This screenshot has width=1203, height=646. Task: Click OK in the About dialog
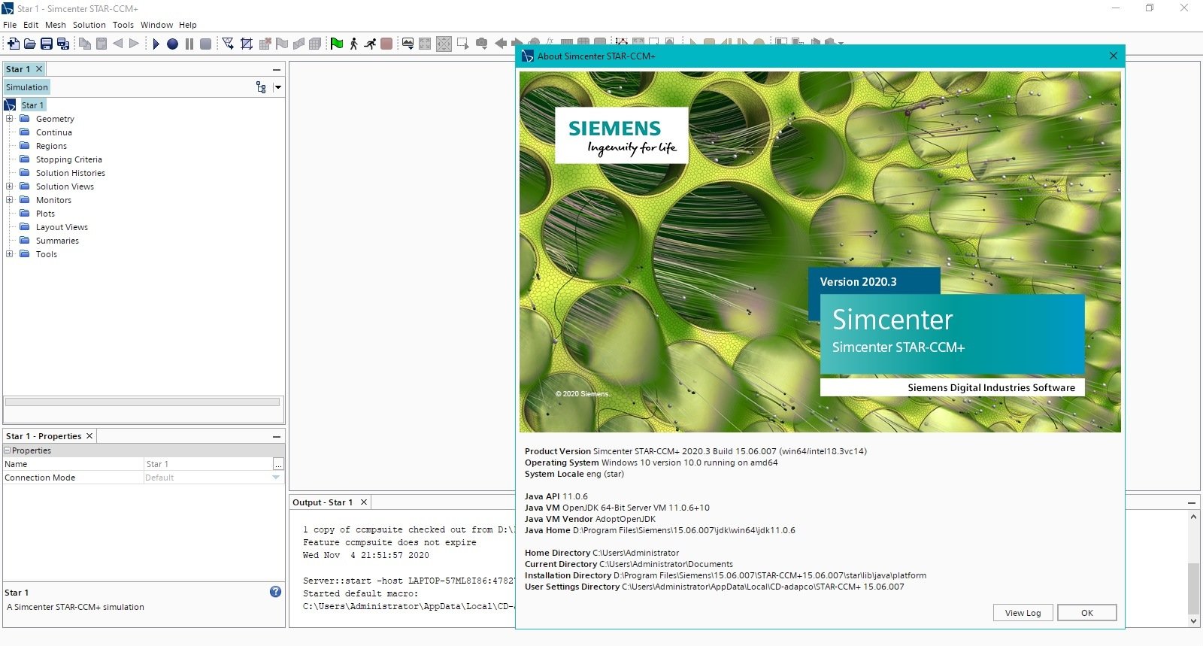pos(1087,613)
